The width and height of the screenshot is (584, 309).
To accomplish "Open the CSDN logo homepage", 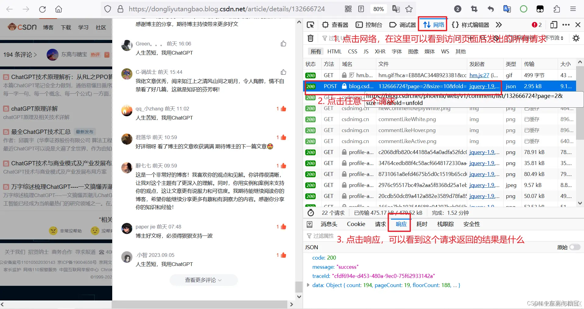I will (22, 27).
